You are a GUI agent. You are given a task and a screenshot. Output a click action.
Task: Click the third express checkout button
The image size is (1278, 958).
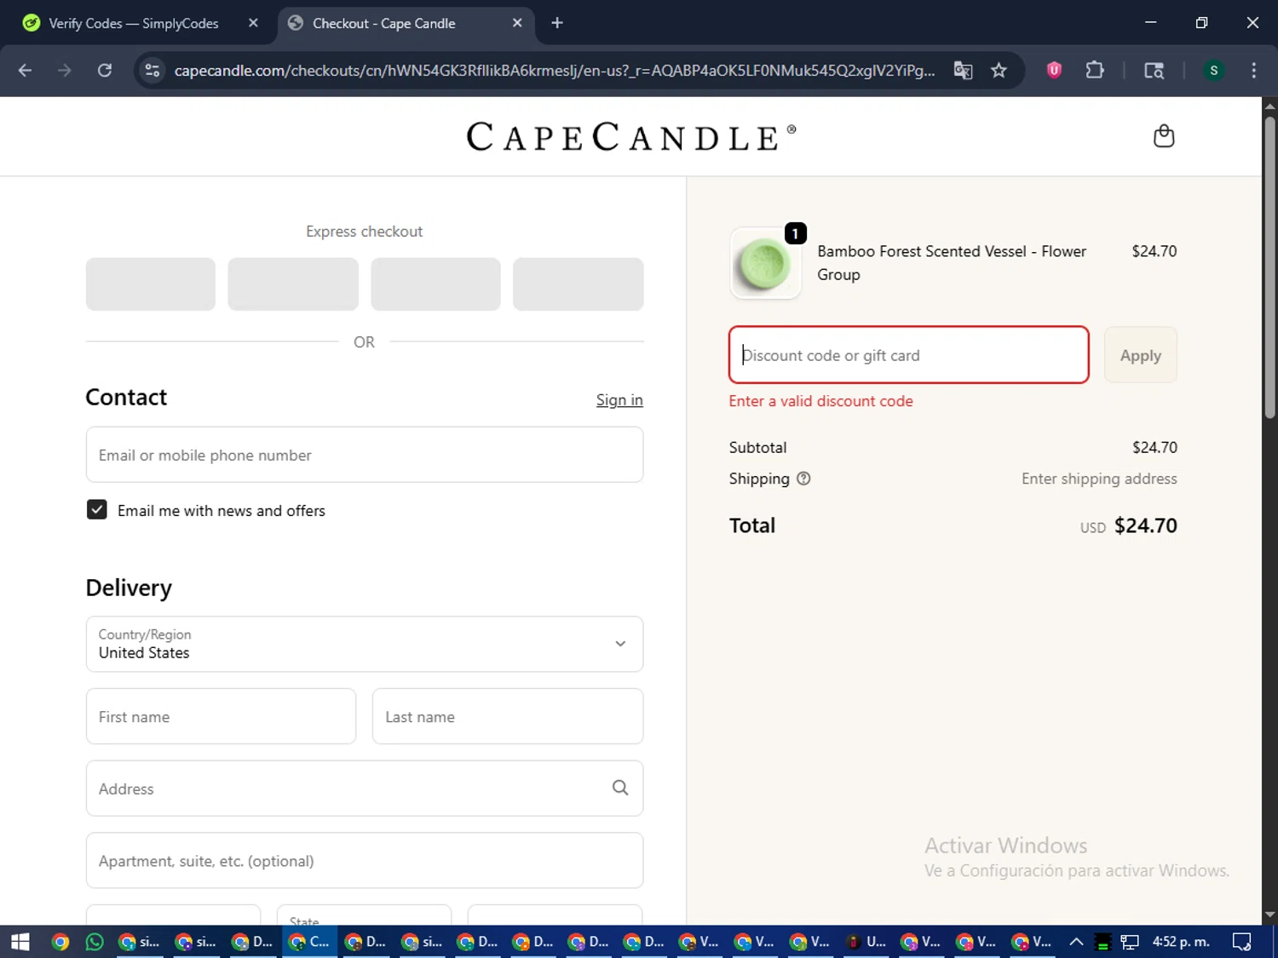(x=435, y=284)
